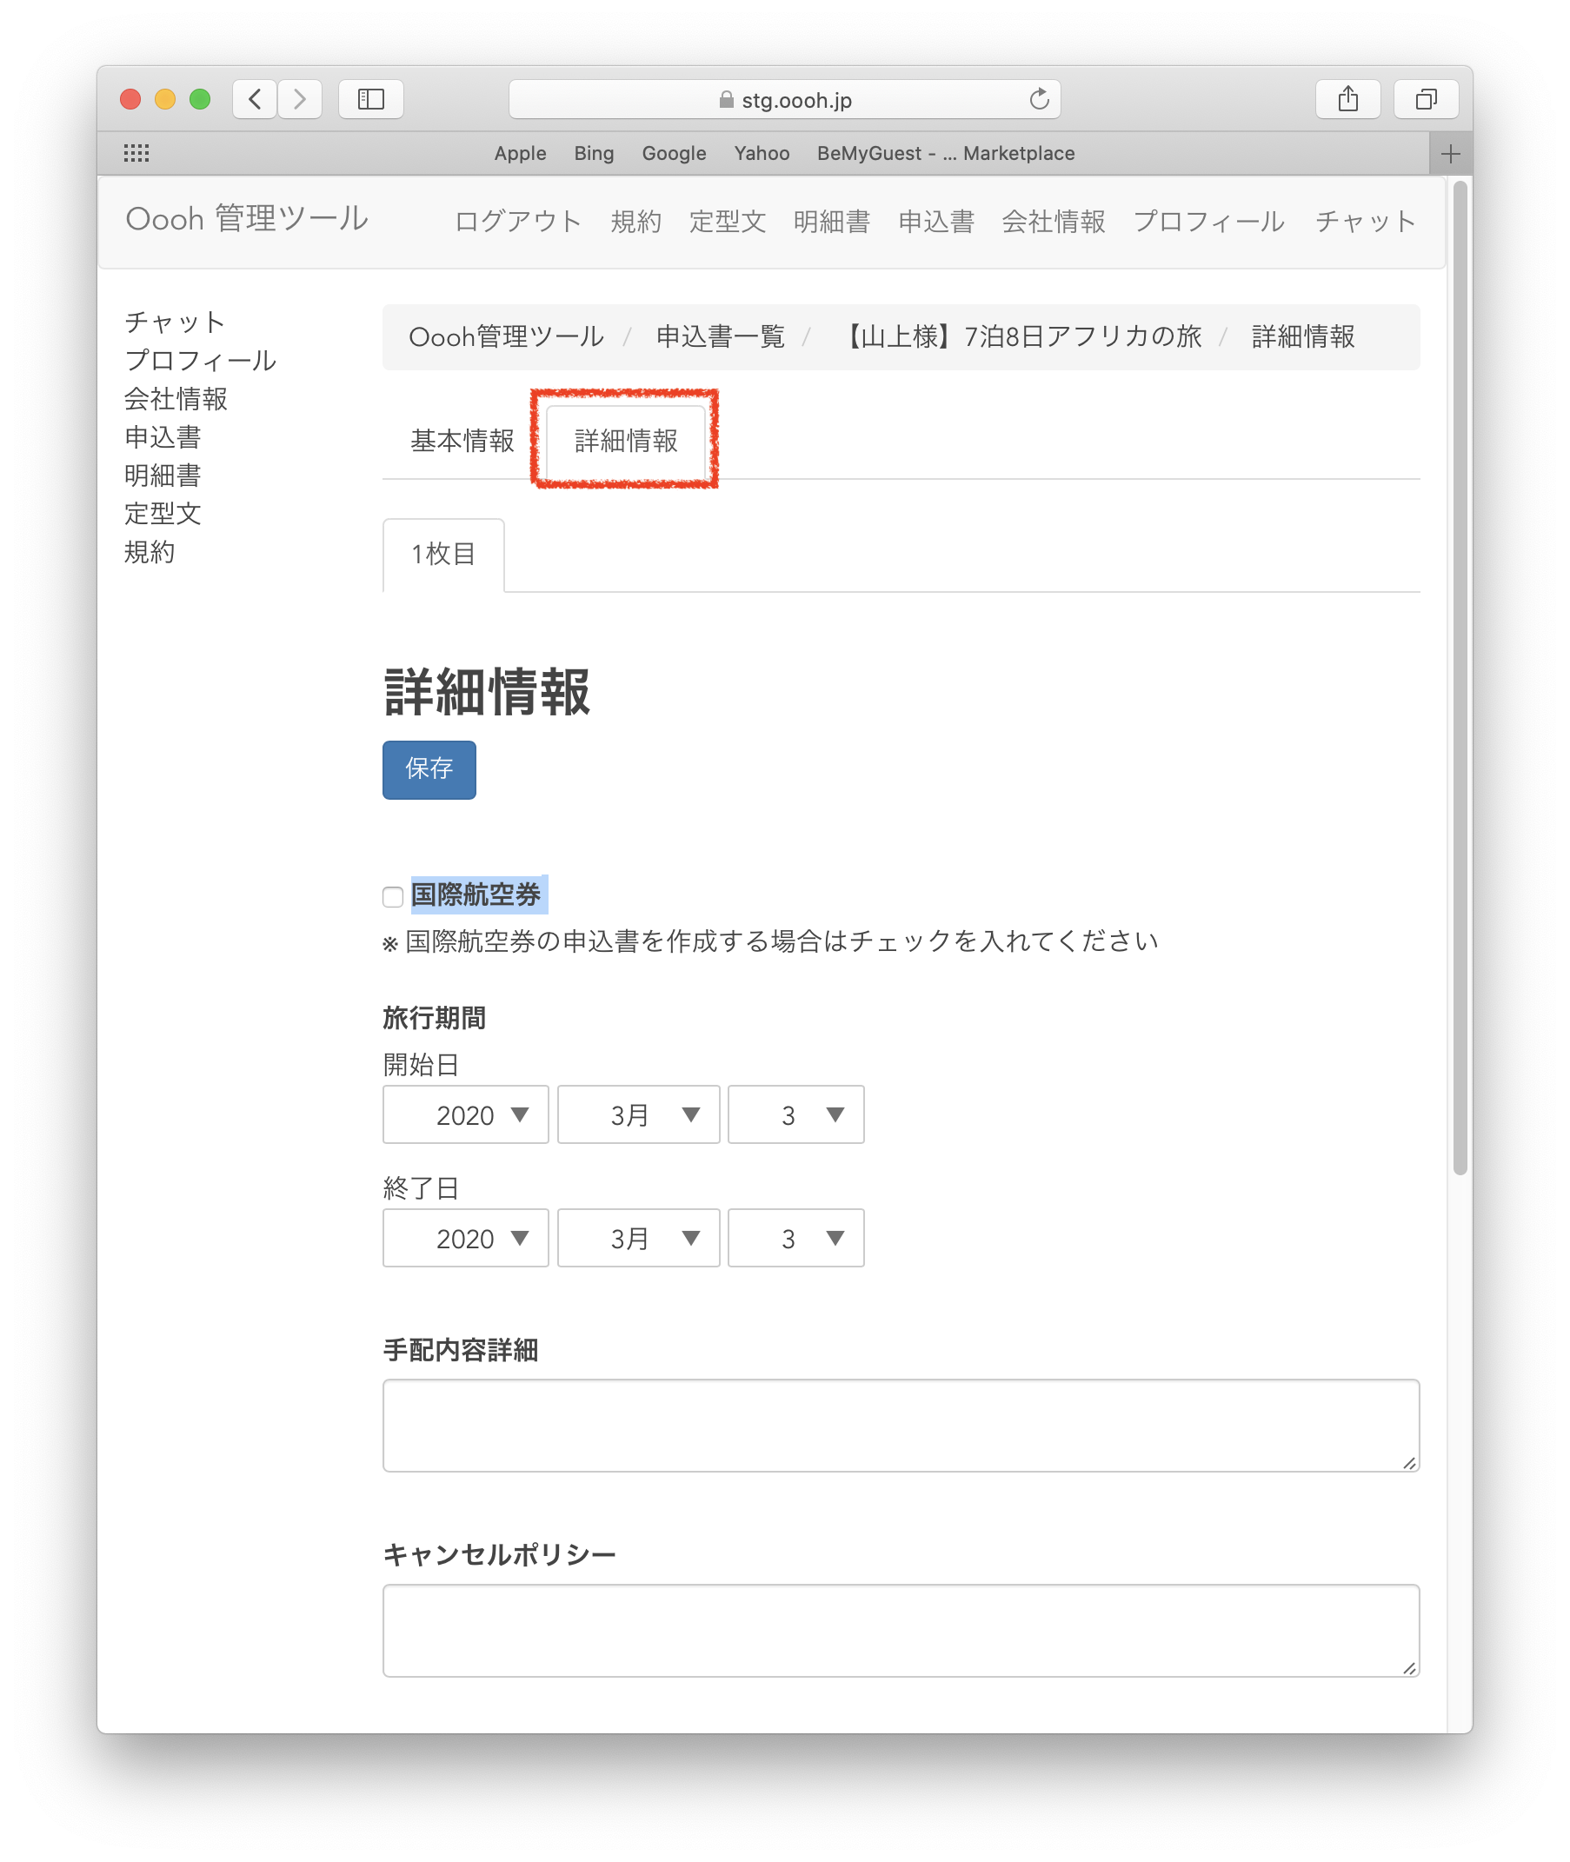Open プロフィール in the top navigation
This screenshot has width=1570, height=1862.
[x=1209, y=222]
